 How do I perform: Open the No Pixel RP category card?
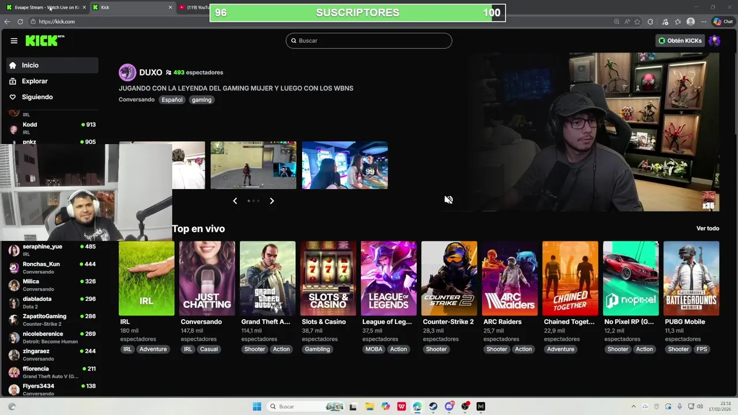(631, 278)
